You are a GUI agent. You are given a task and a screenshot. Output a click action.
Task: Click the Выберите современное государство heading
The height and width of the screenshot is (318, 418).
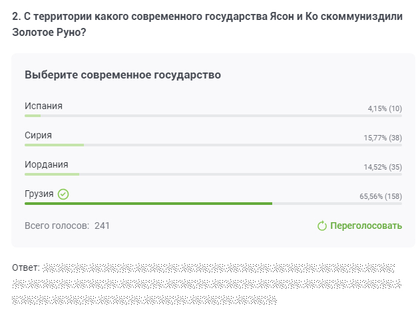(122, 75)
